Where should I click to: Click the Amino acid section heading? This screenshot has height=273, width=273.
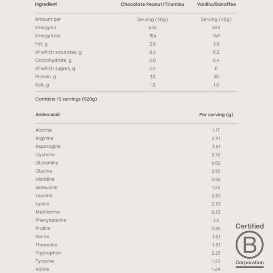[48, 115]
